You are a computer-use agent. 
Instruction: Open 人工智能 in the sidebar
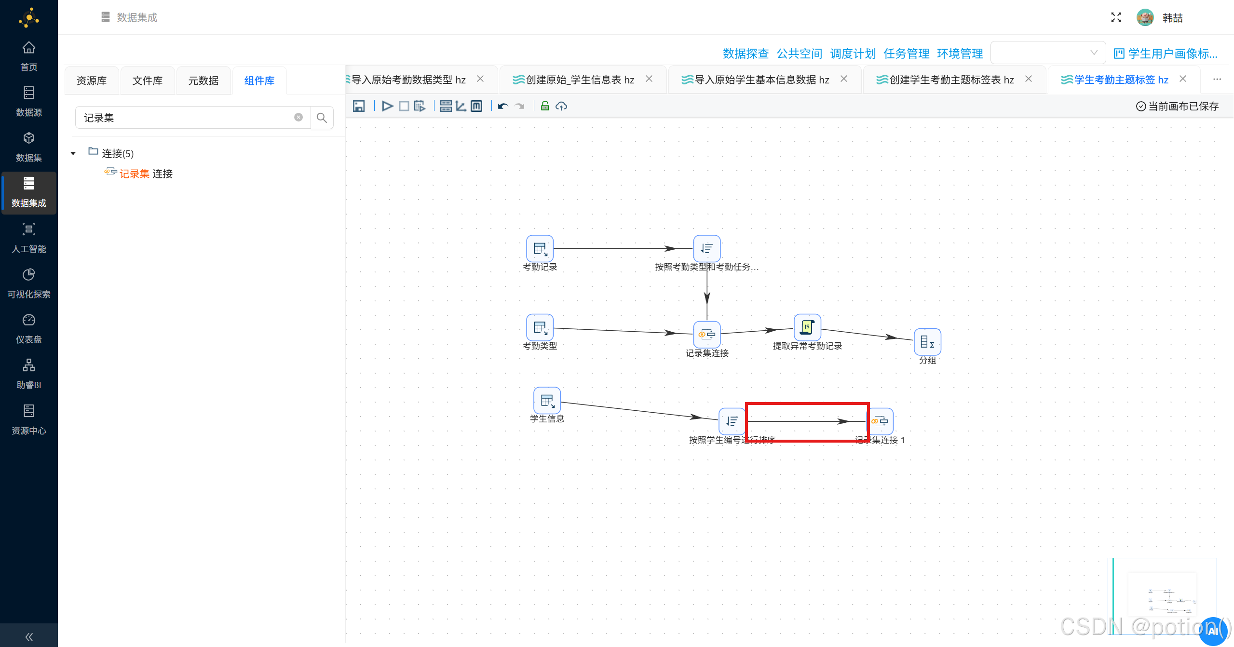[x=29, y=238]
